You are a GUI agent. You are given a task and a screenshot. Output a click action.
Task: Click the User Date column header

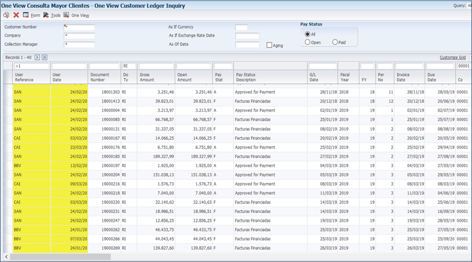[69, 77]
